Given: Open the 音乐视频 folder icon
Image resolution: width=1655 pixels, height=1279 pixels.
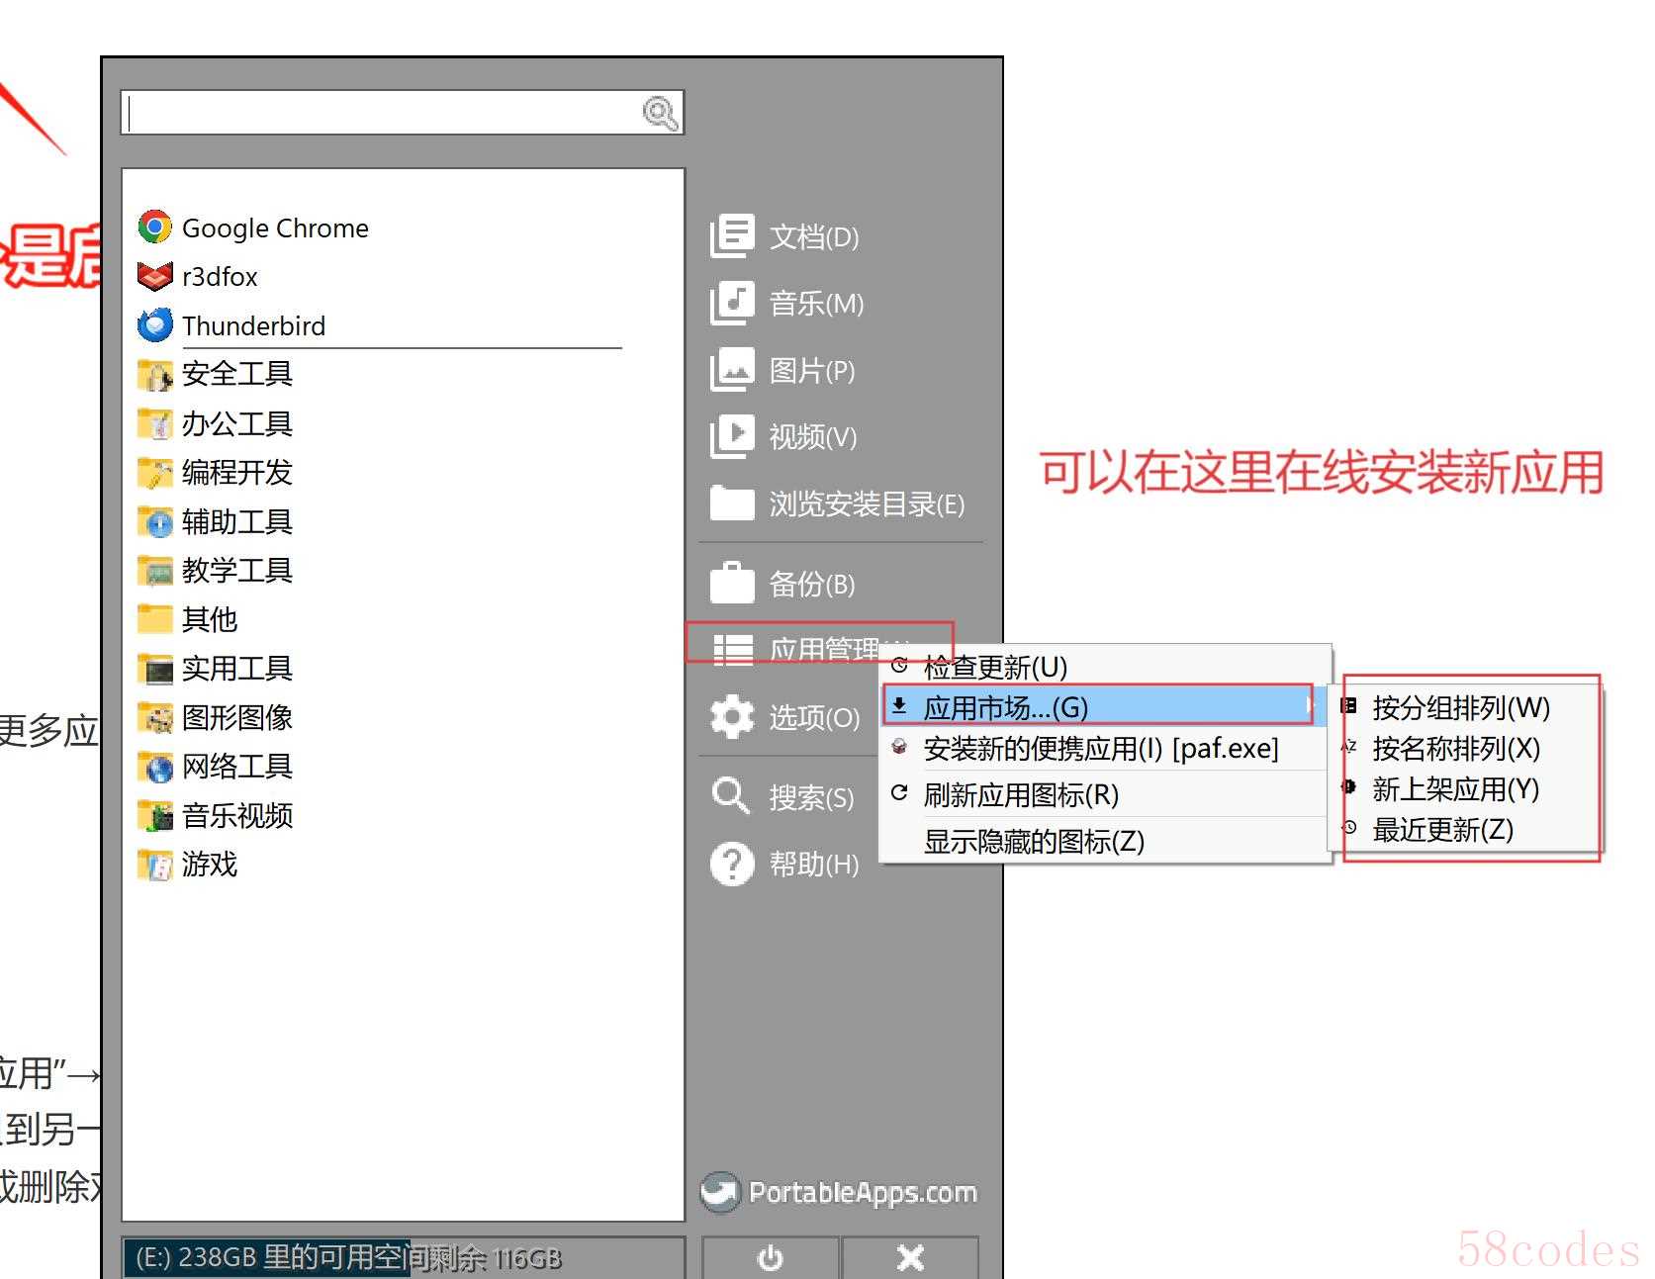Looking at the screenshot, I should [x=154, y=815].
